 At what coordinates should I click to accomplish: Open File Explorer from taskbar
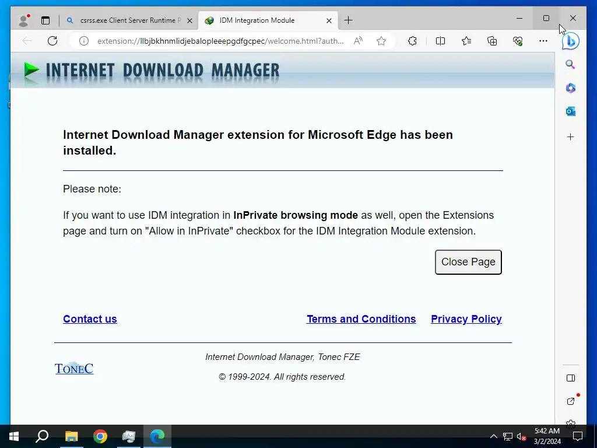pos(71,436)
